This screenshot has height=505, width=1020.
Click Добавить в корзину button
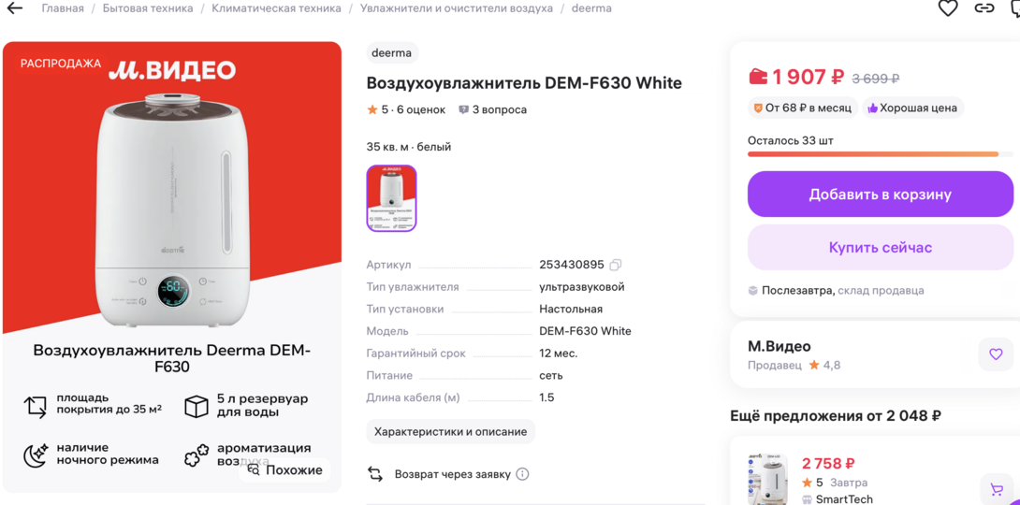(x=880, y=195)
